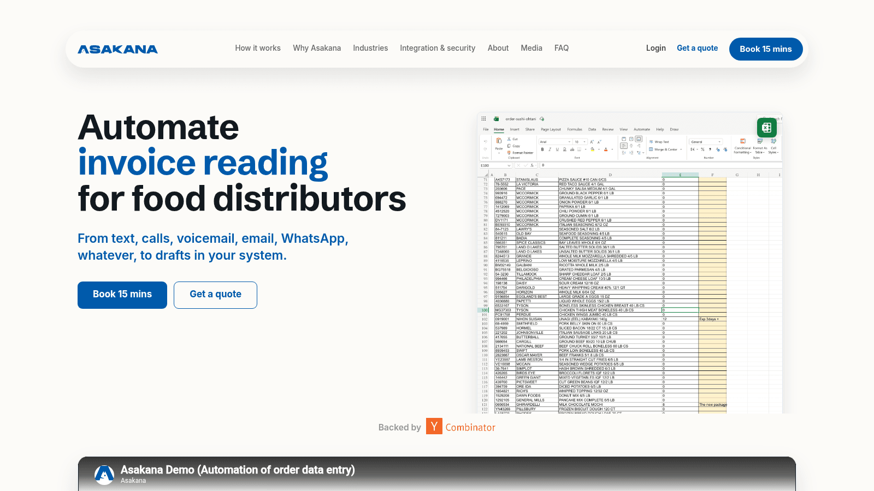Toggle Bold formatting in Excel ribbon
The height and width of the screenshot is (491, 874).
(x=542, y=149)
